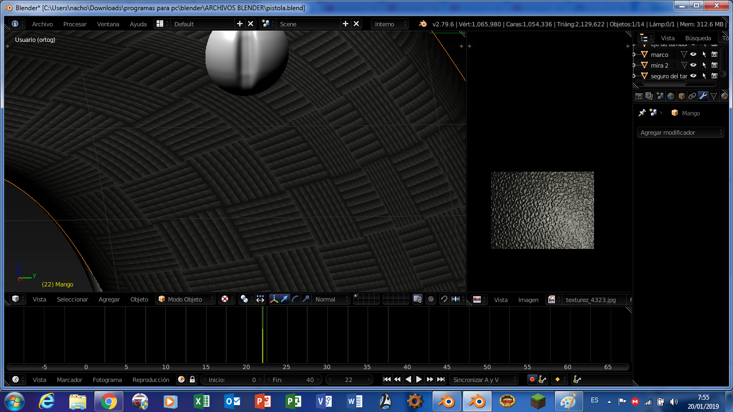The width and height of the screenshot is (733, 412).
Task: Click the Fin end frame field
Action: pos(293,379)
